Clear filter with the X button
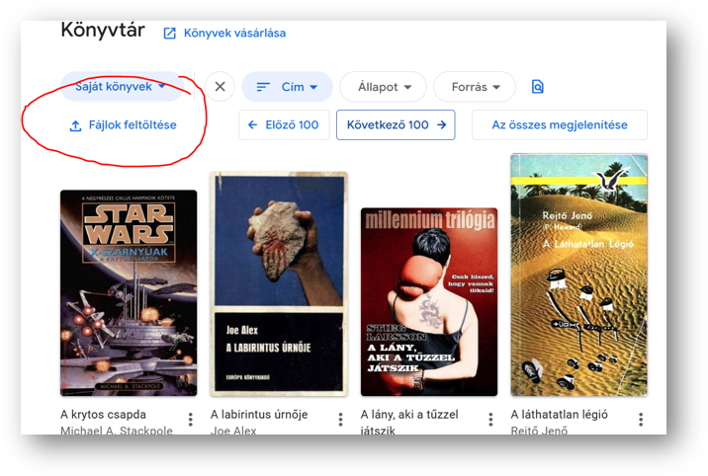This screenshot has width=708, height=476. 220,86
